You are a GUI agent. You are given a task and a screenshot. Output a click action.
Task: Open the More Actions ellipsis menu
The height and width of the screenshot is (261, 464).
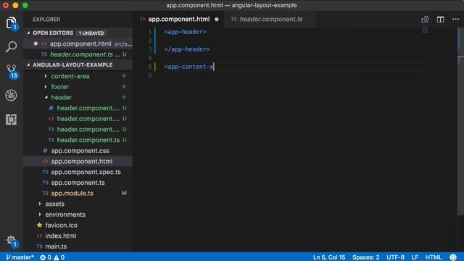(456, 20)
